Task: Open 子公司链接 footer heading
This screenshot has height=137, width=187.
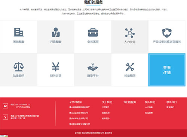Action: coord(76,102)
